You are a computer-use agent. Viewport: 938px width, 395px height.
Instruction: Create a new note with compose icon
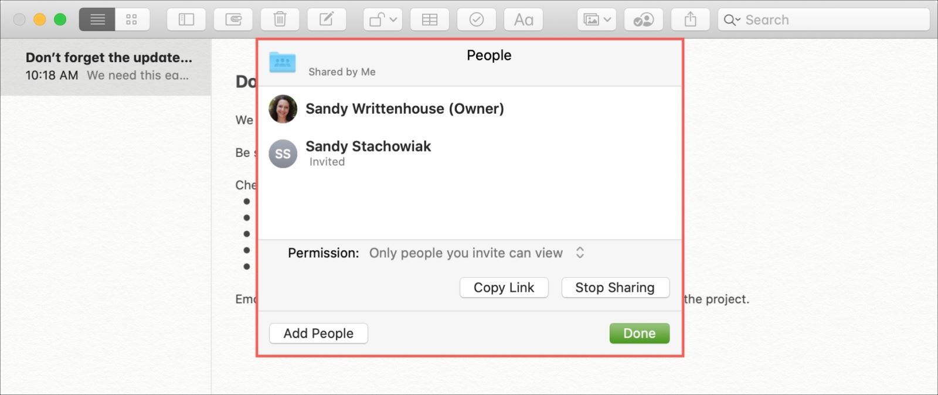327,20
